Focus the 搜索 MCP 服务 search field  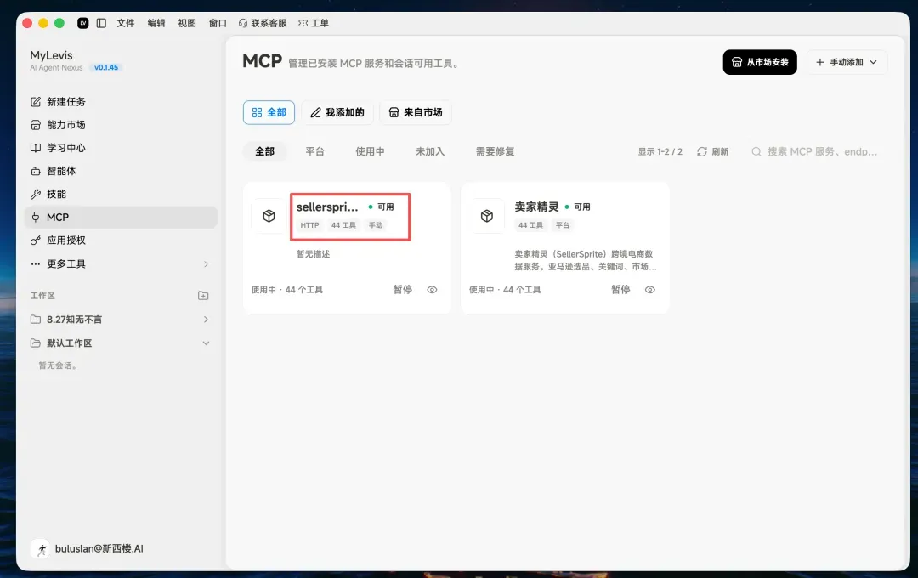click(x=815, y=151)
